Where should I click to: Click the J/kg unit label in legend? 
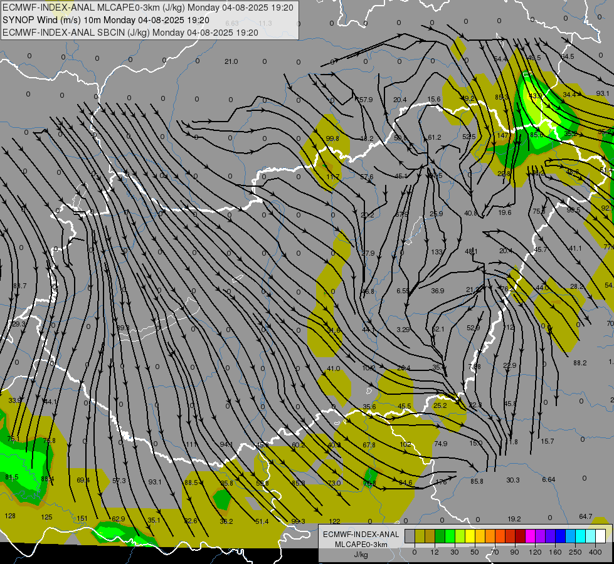(361, 555)
